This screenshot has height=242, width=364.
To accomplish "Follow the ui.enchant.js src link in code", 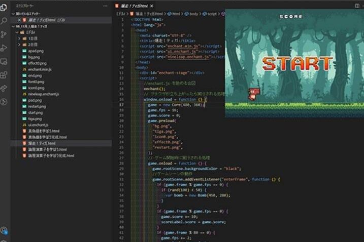I will coord(182,52).
